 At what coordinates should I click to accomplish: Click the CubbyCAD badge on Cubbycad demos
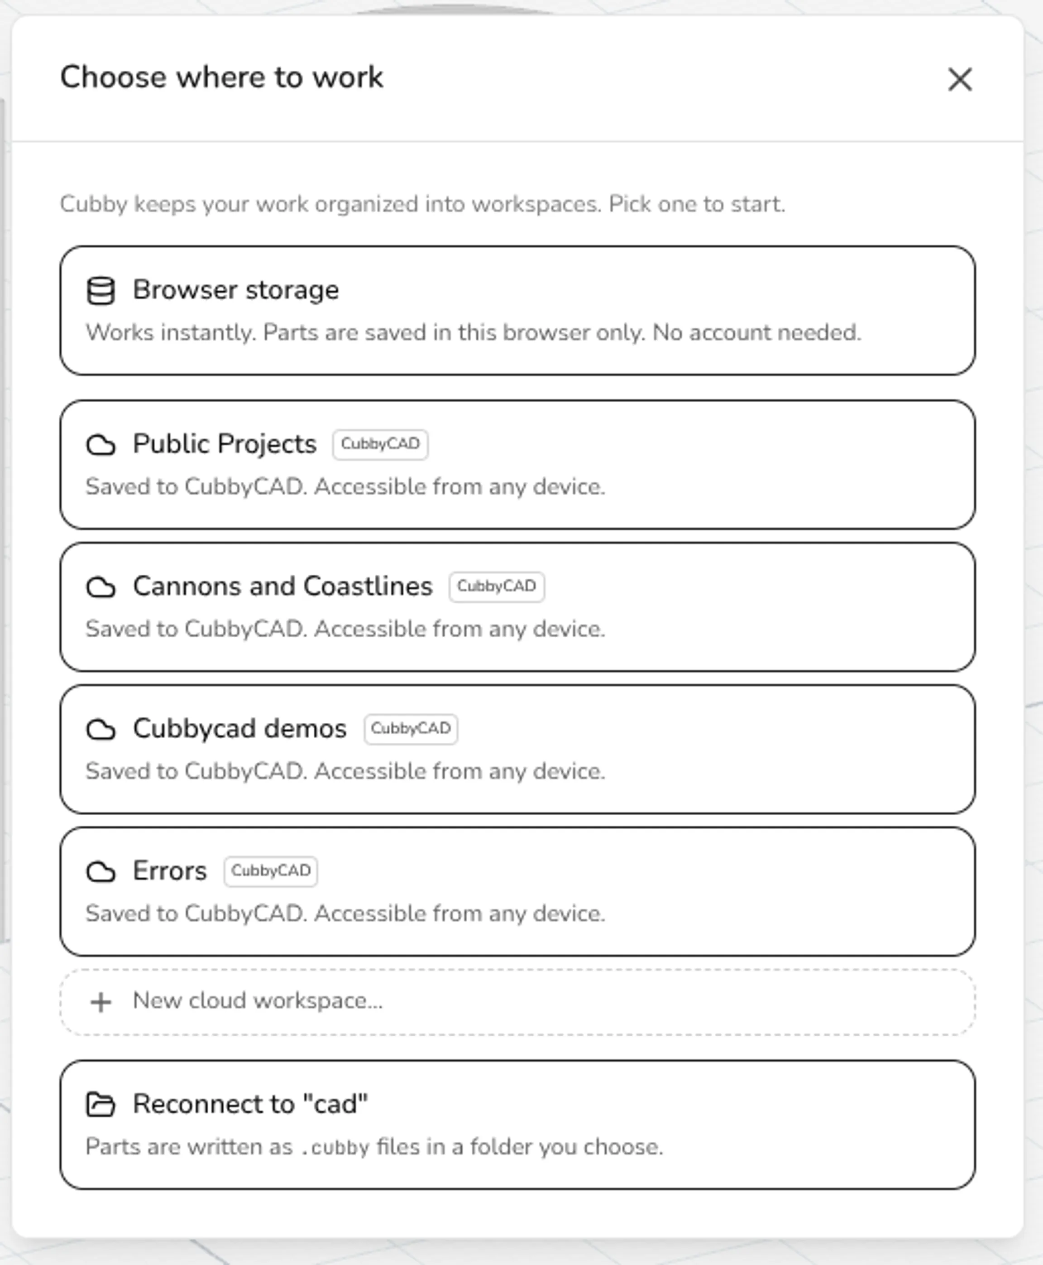click(x=410, y=729)
